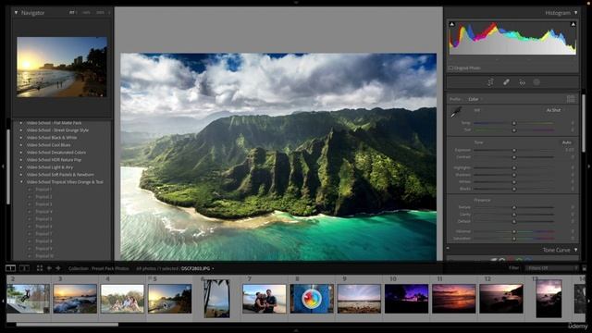Open the Filters Off dropdown
This screenshot has height=333, width=592.
pos(551,268)
